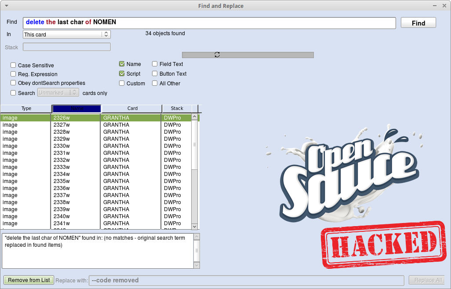This screenshot has height=289, width=451.
Task: Click the Remove from List button
Action: click(29, 280)
